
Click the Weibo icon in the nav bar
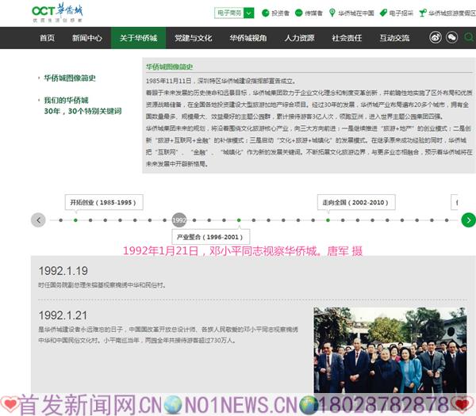[x=436, y=37]
